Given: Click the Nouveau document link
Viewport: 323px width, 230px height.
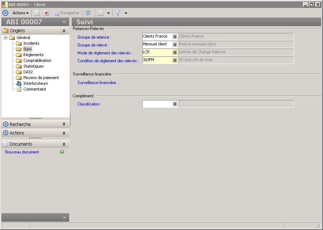Looking at the screenshot, I should (x=22, y=152).
